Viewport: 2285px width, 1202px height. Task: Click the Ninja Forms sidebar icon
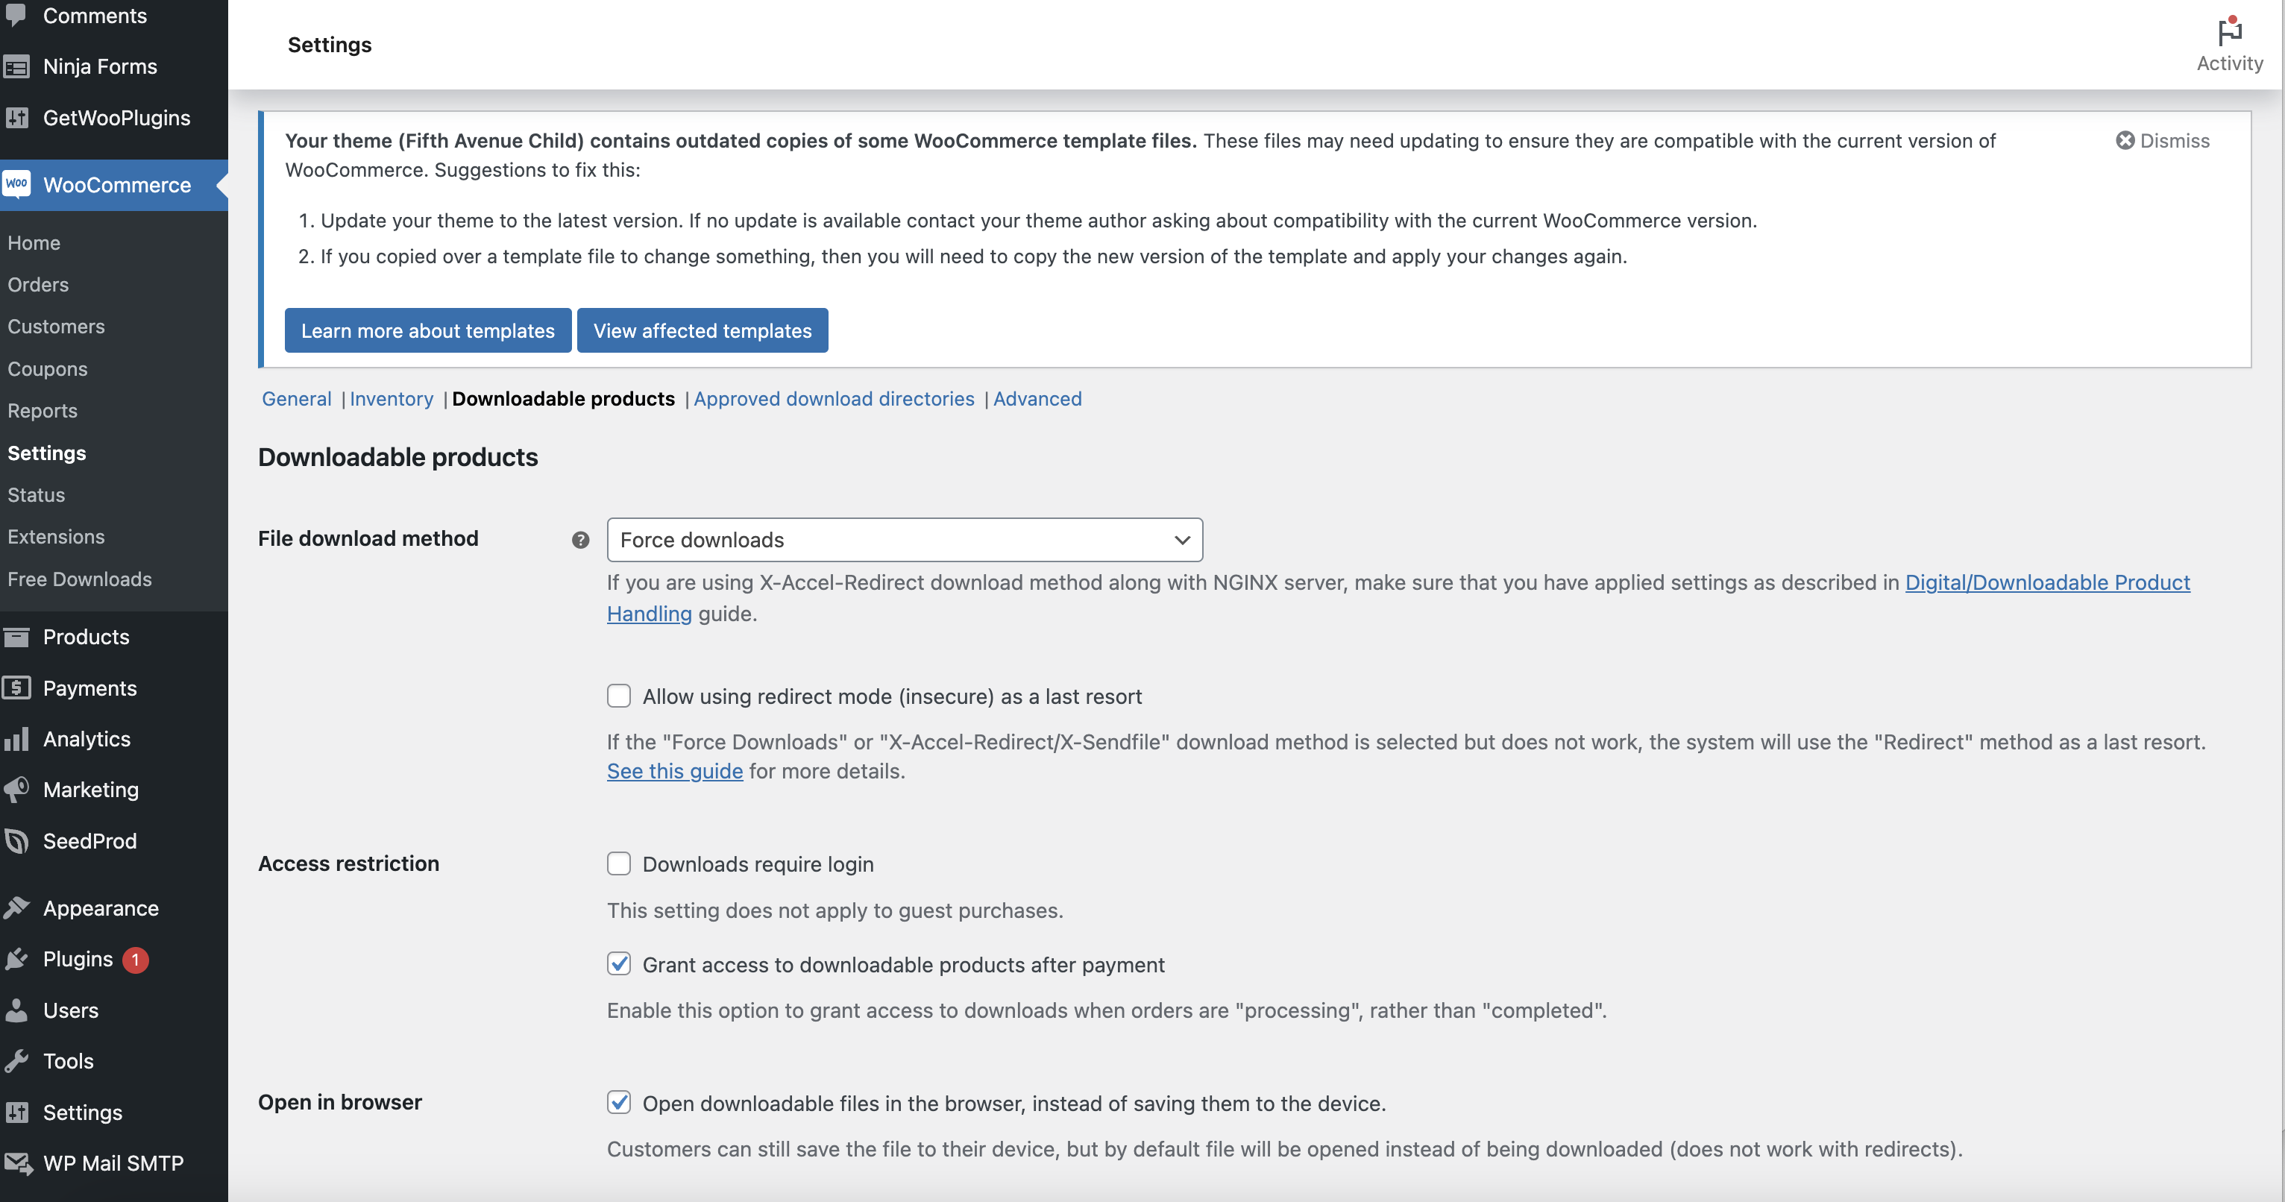[16, 66]
